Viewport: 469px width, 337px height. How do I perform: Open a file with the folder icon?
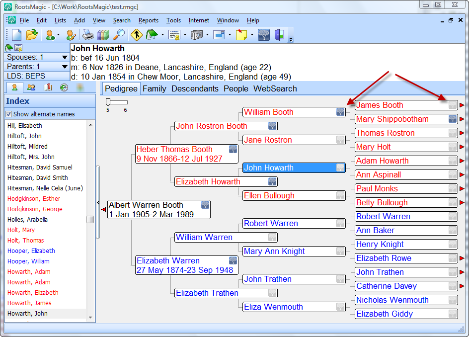click(32, 35)
